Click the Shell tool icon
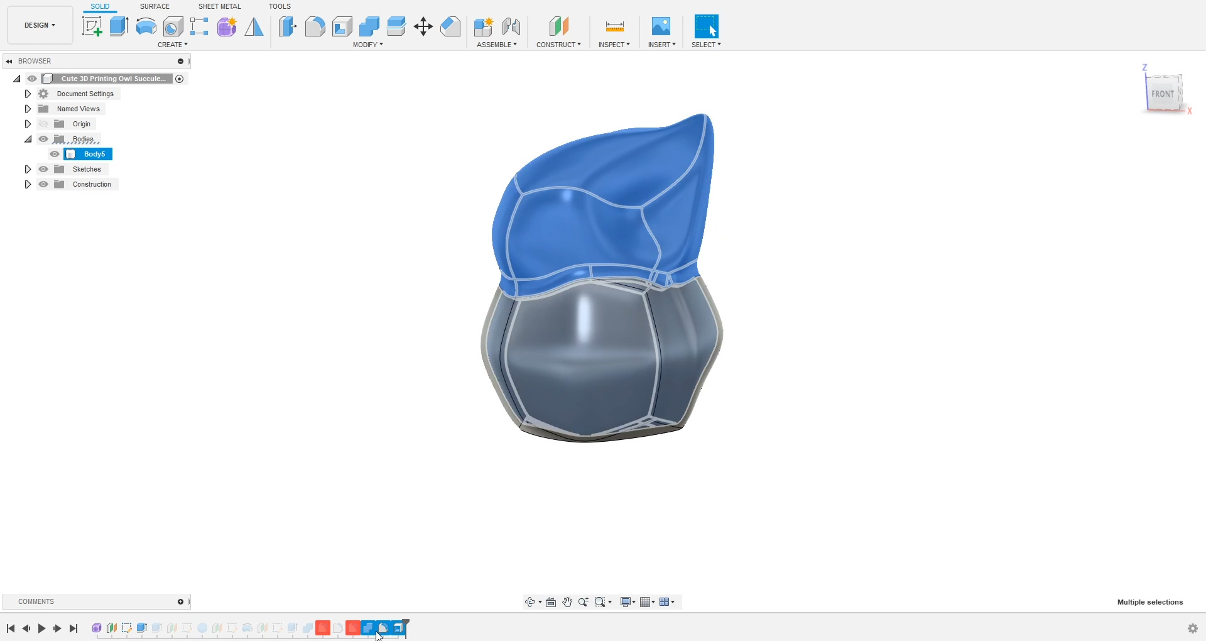Viewport: 1206px width, 641px height. pos(342,26)
